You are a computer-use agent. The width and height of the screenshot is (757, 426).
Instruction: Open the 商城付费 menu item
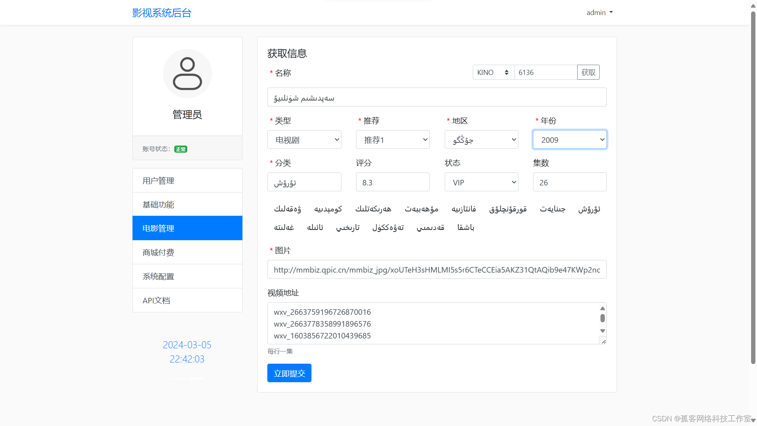pyautogui.click(x=187, y=252)
